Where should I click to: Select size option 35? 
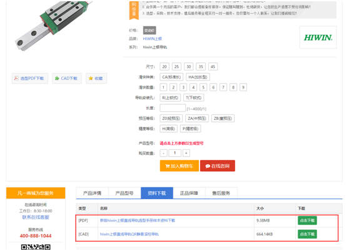201,67
